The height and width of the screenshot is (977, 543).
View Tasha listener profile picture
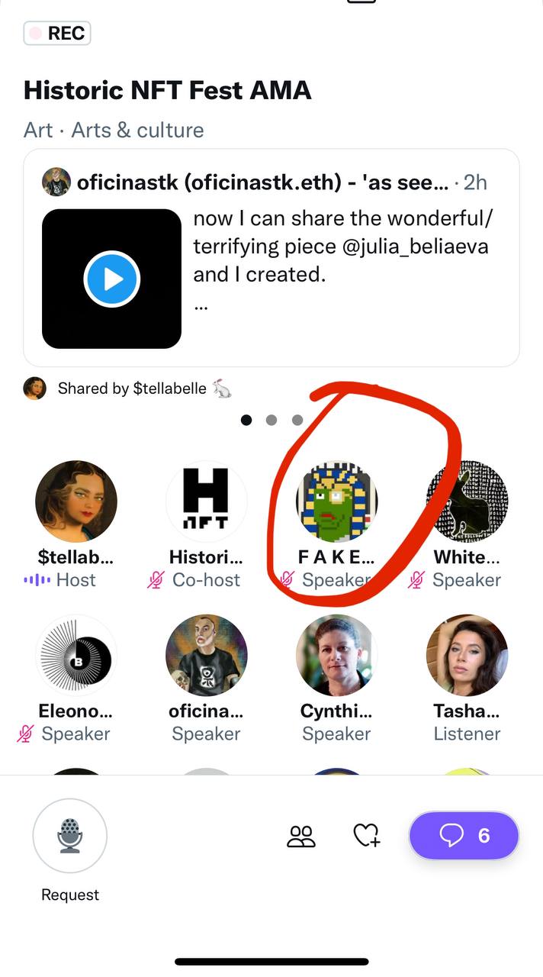coord(467,655)
